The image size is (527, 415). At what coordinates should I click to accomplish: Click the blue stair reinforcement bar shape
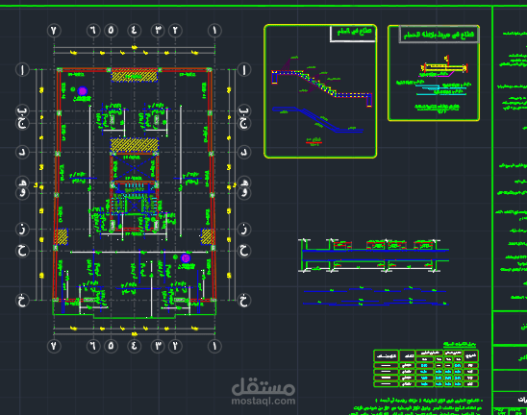pyautogui.click(x=317, y=119)
